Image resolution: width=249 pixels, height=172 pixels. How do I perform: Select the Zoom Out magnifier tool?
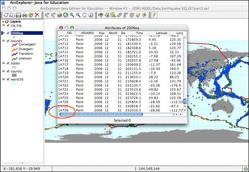coord(78,15)
